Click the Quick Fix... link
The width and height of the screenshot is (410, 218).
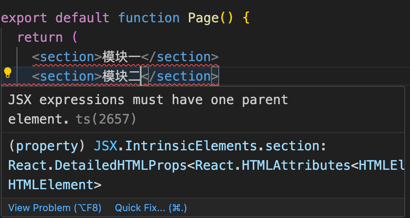click(151, 208)
